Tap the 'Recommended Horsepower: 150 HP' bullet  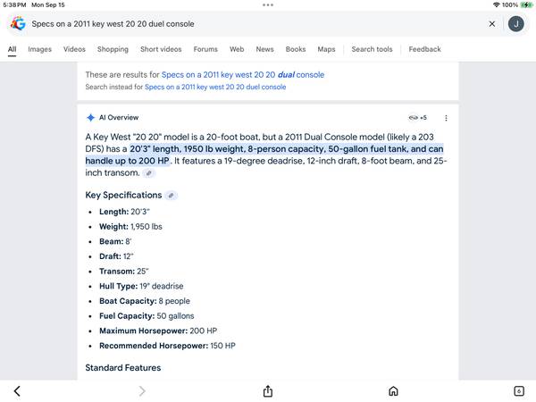coord(167,346)
